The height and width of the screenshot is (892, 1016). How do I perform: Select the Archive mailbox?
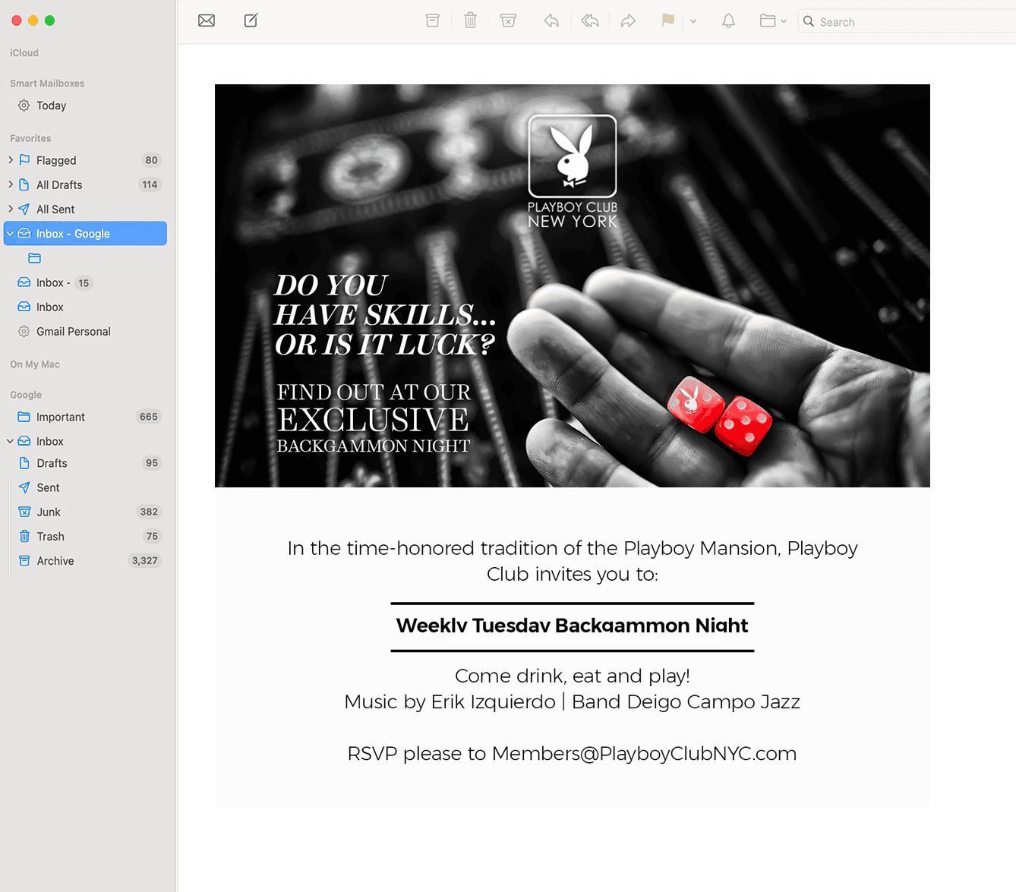pyautogui.click(x=55, y=561)
